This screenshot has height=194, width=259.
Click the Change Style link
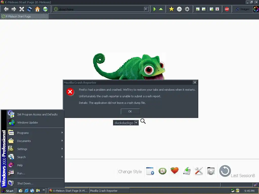[x=130, y=172]
